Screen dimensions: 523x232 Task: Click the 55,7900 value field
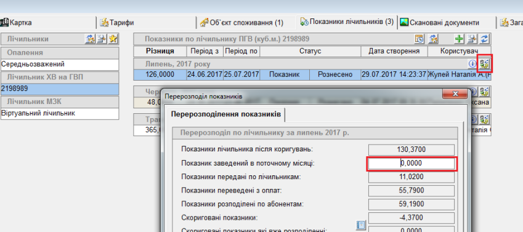tap(412, 190)
